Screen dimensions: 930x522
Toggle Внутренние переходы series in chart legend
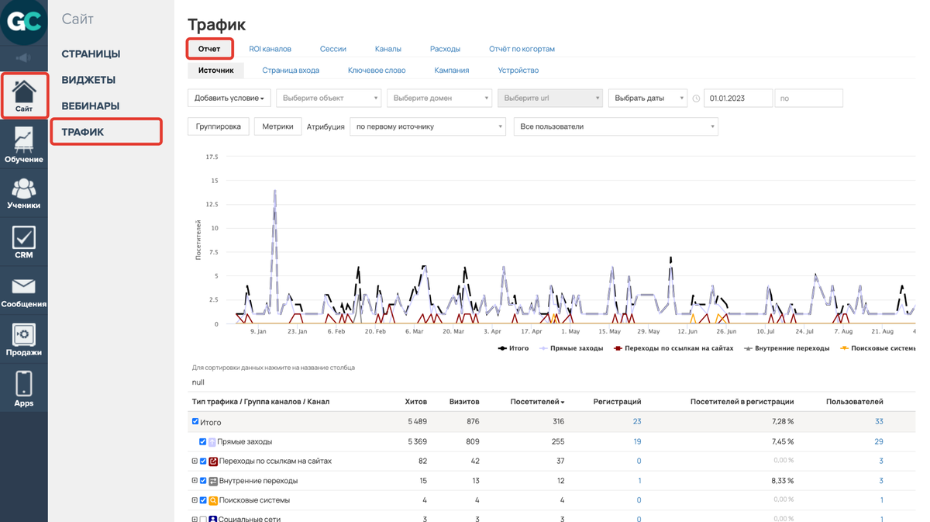tap(786, 348)
